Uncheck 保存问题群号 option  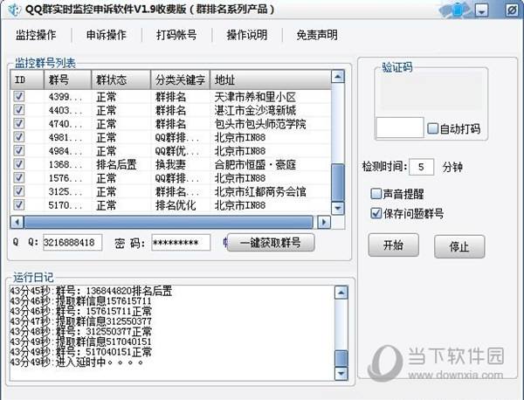point(376,213)
